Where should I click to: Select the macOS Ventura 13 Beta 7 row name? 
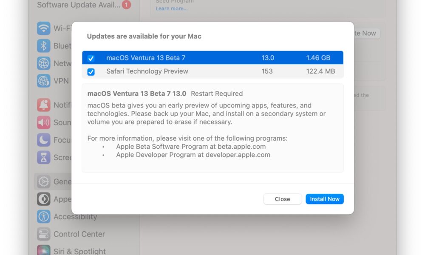146,58
